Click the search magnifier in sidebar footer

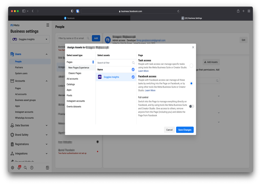click(x=25, y=168)
